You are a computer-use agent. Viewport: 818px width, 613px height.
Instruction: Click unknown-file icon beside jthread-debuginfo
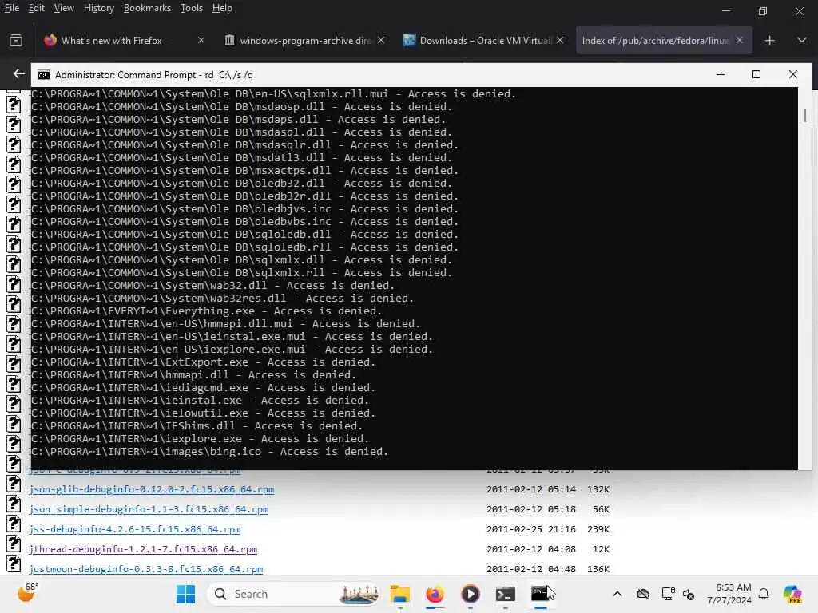(x=14, y=543)
